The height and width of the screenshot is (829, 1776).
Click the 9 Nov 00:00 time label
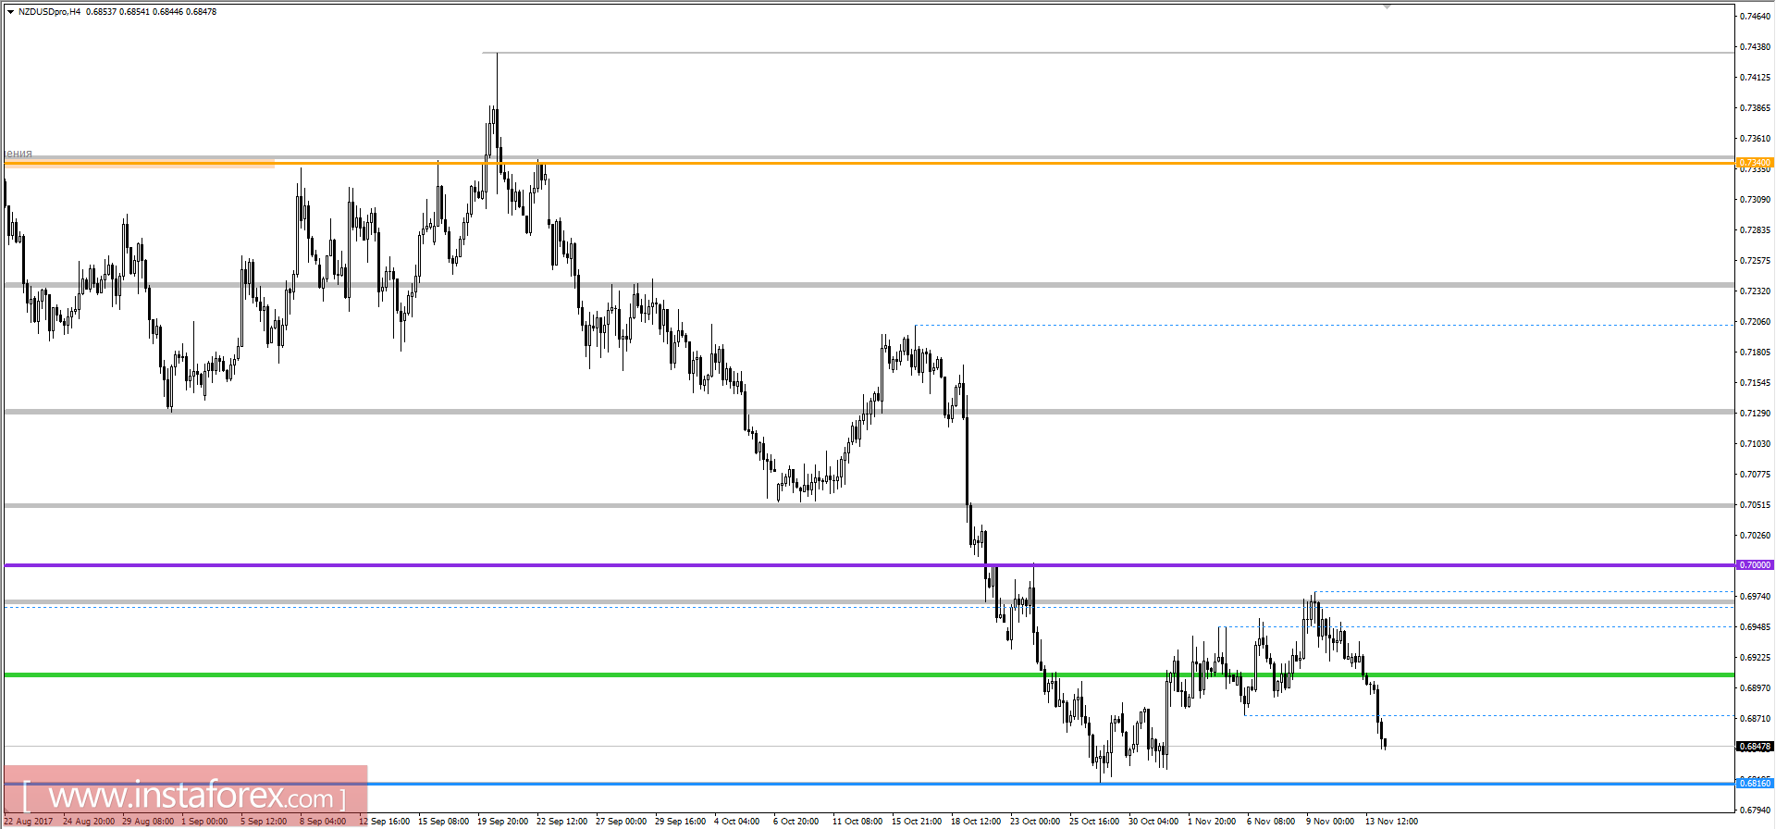pyautogui.click(x=1330, y=822)
